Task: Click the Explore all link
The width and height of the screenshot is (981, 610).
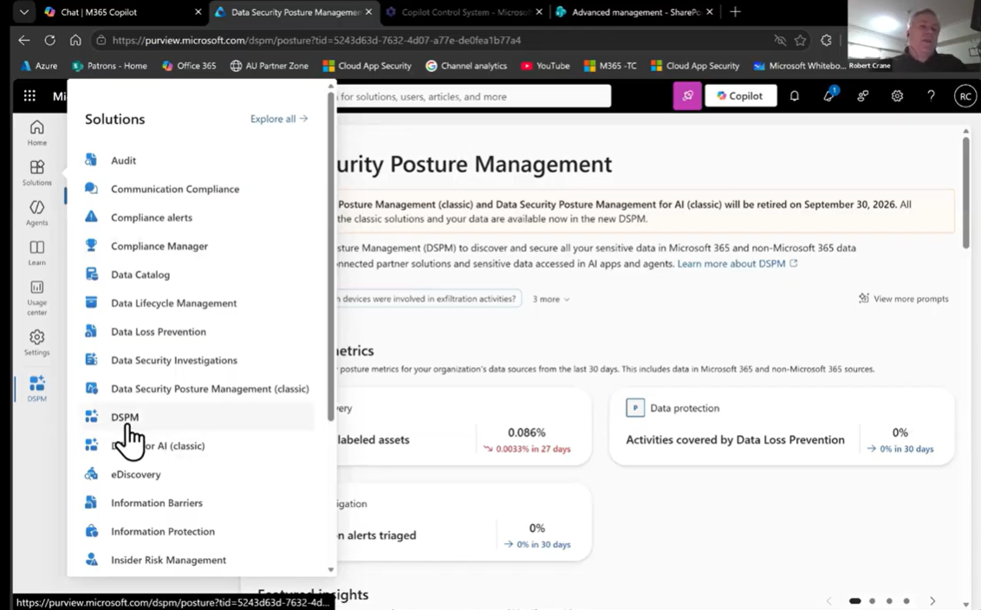Action: [x=279, y=118]
